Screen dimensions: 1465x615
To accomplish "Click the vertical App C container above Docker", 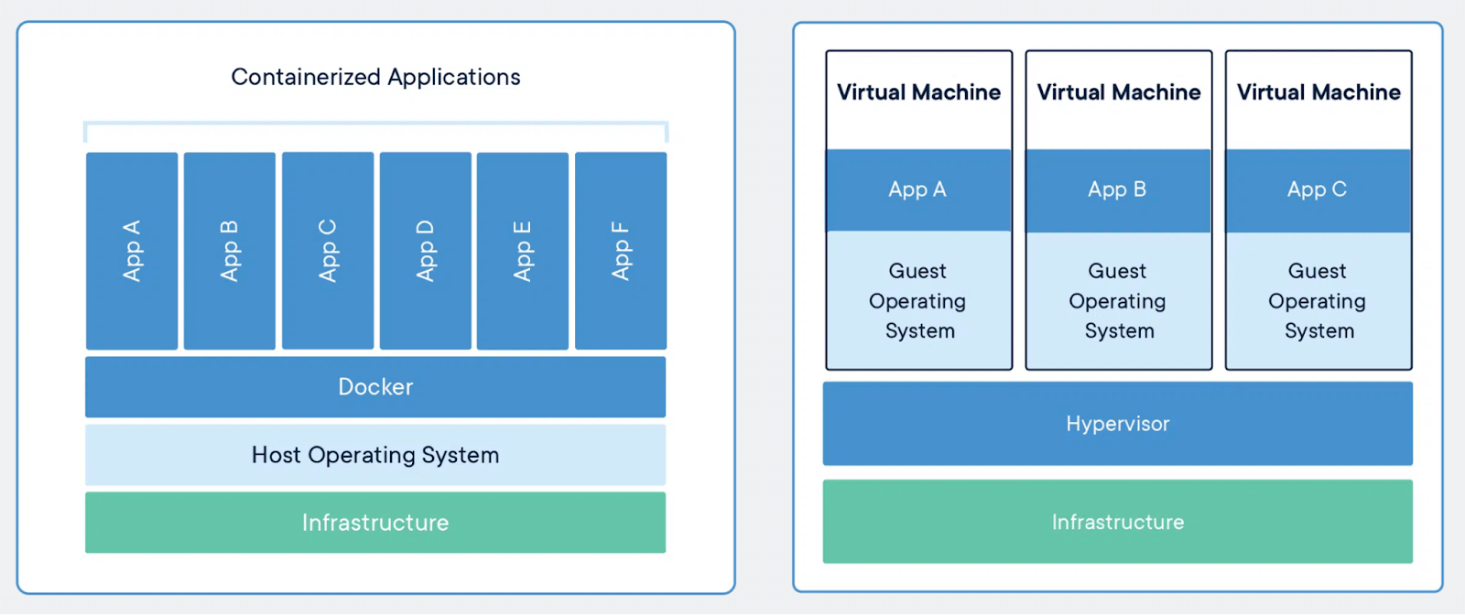I will [x=328, y=251].
